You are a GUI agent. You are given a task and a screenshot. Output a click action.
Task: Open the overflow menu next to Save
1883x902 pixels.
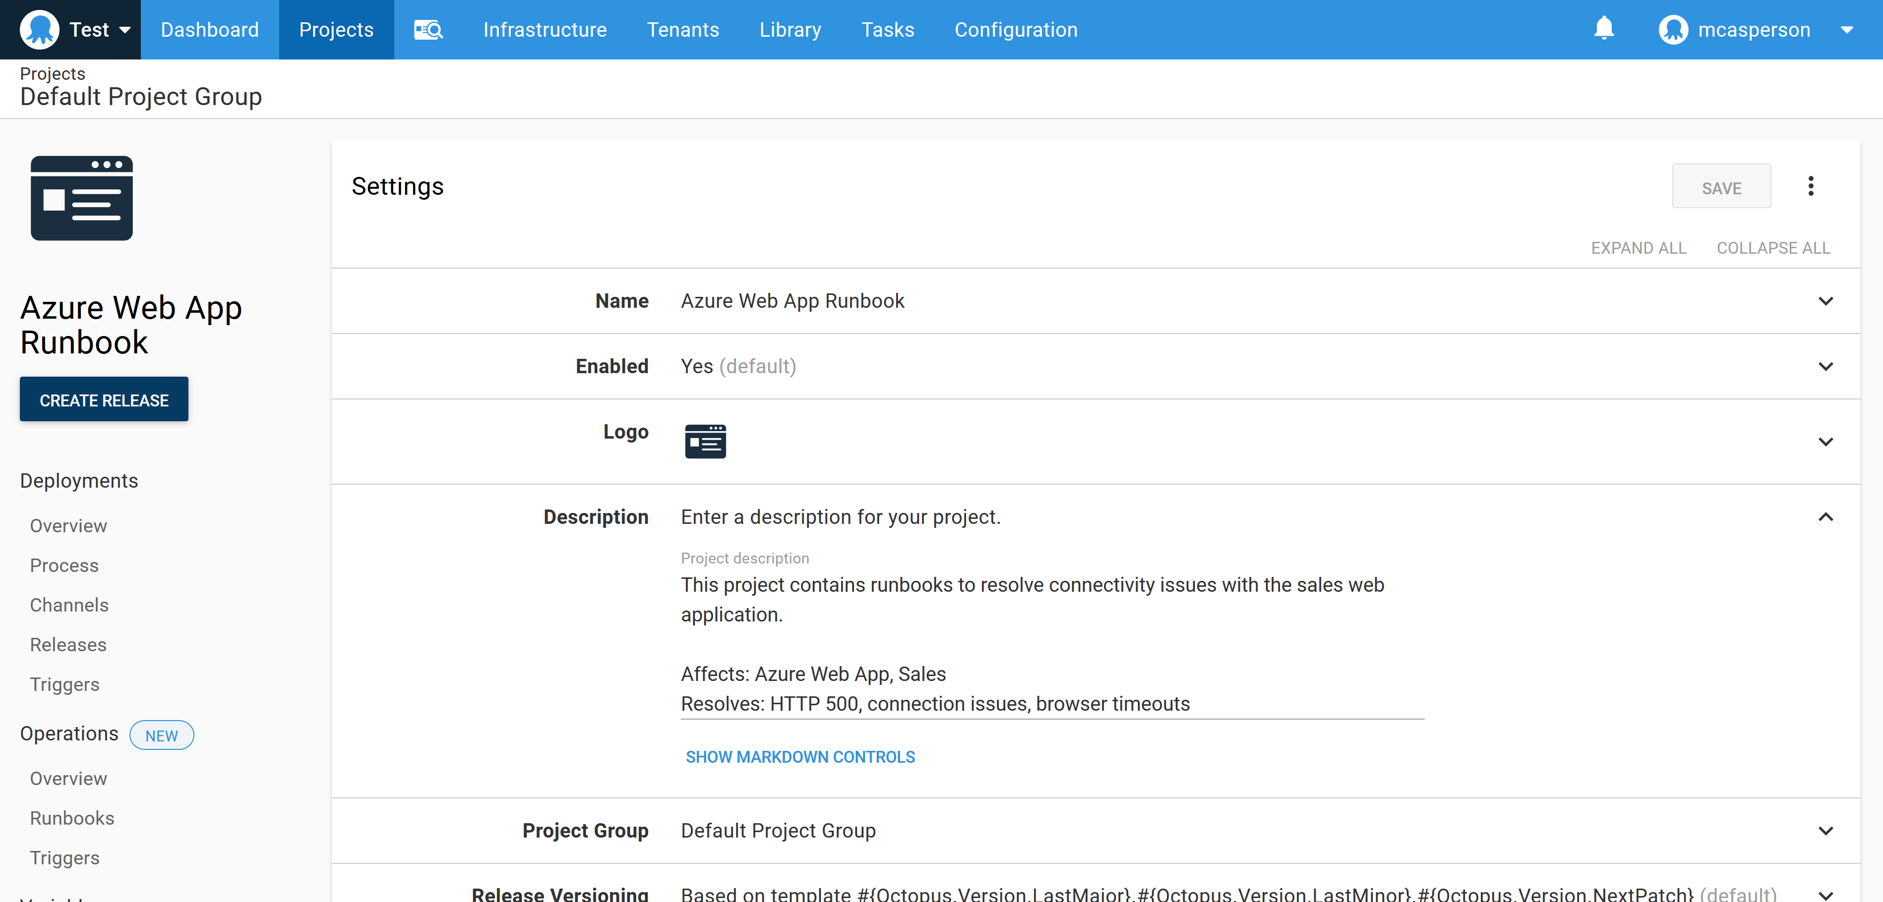click(x=1811, y=186)
